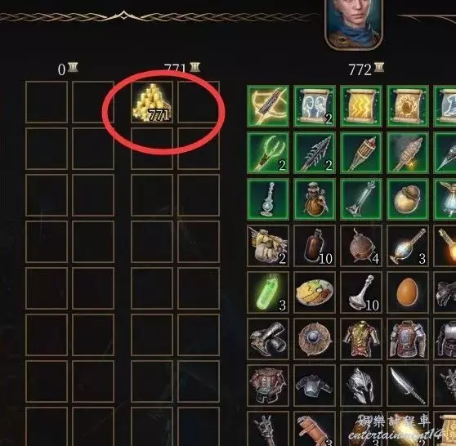Click the character portrait at the top
The width and height of the screenshot is (456, 446).
[354, 23]
